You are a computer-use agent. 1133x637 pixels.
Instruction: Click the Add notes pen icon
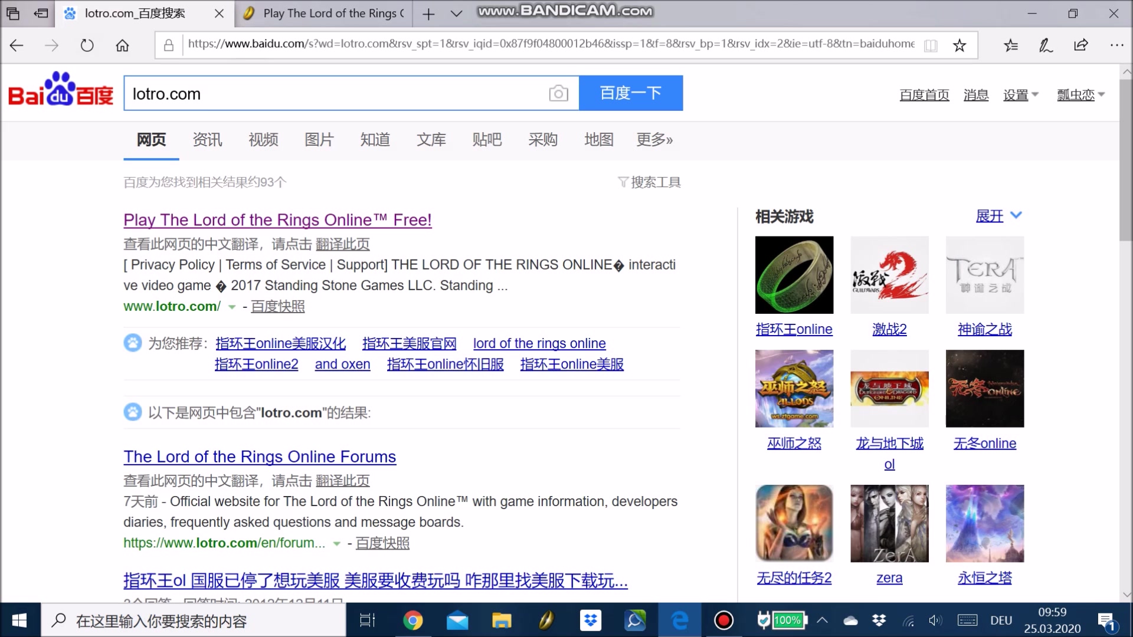click(1046, 45)
